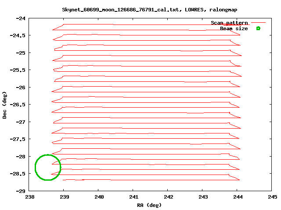Click the green beam size legend marker
Image resolution: width=281 pixels, height=210 pixels.
[258, 28]
